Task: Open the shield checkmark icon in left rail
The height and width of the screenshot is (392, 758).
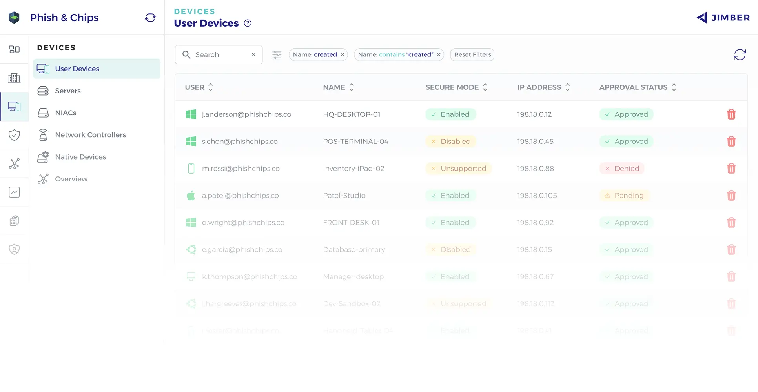Action: (x=14, y=135)
